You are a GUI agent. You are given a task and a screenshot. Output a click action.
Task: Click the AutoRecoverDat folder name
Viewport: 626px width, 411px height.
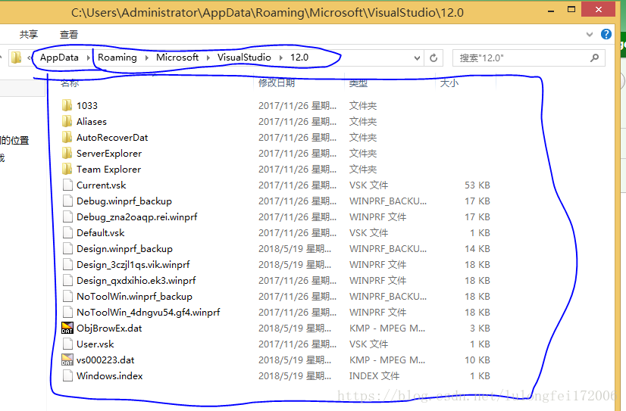click(x=112, y=138)
